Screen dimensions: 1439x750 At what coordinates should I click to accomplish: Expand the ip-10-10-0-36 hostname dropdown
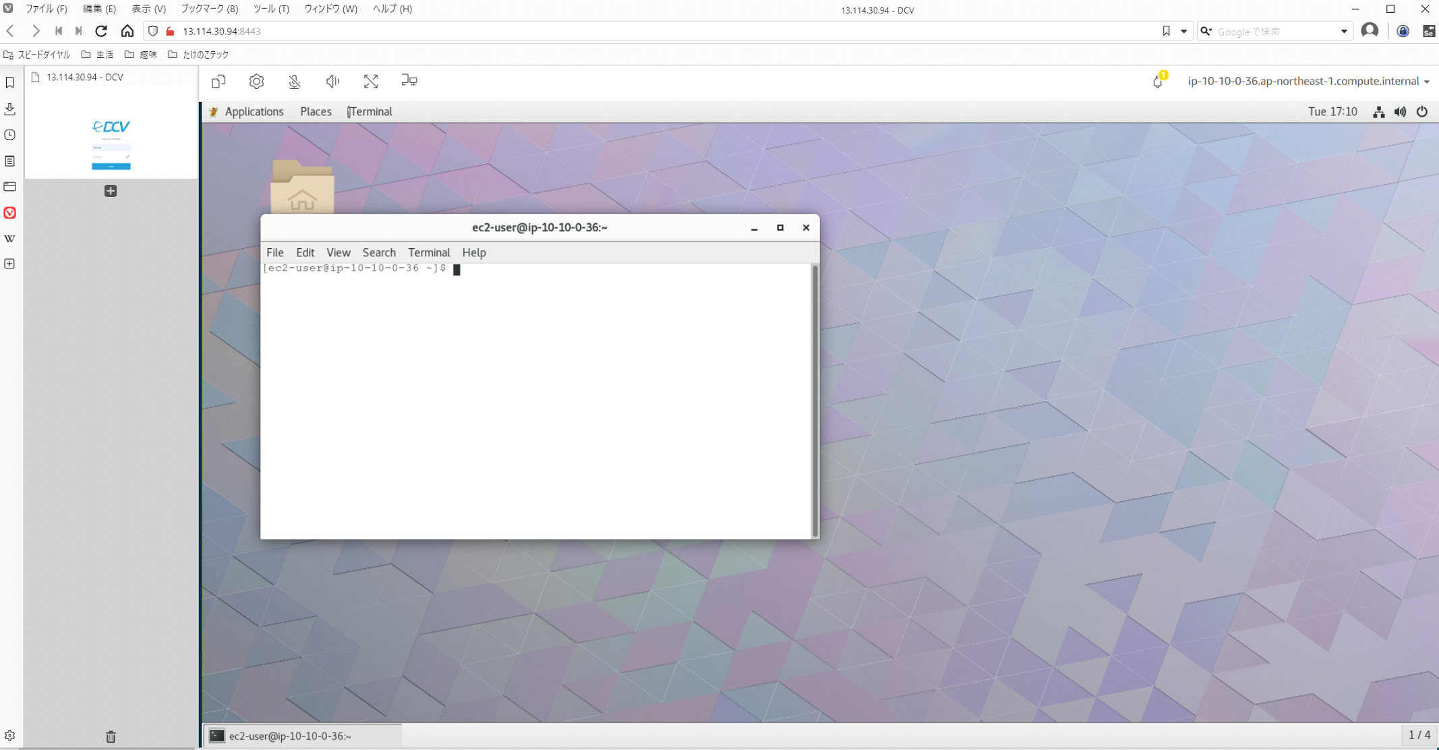(1308, 81)
